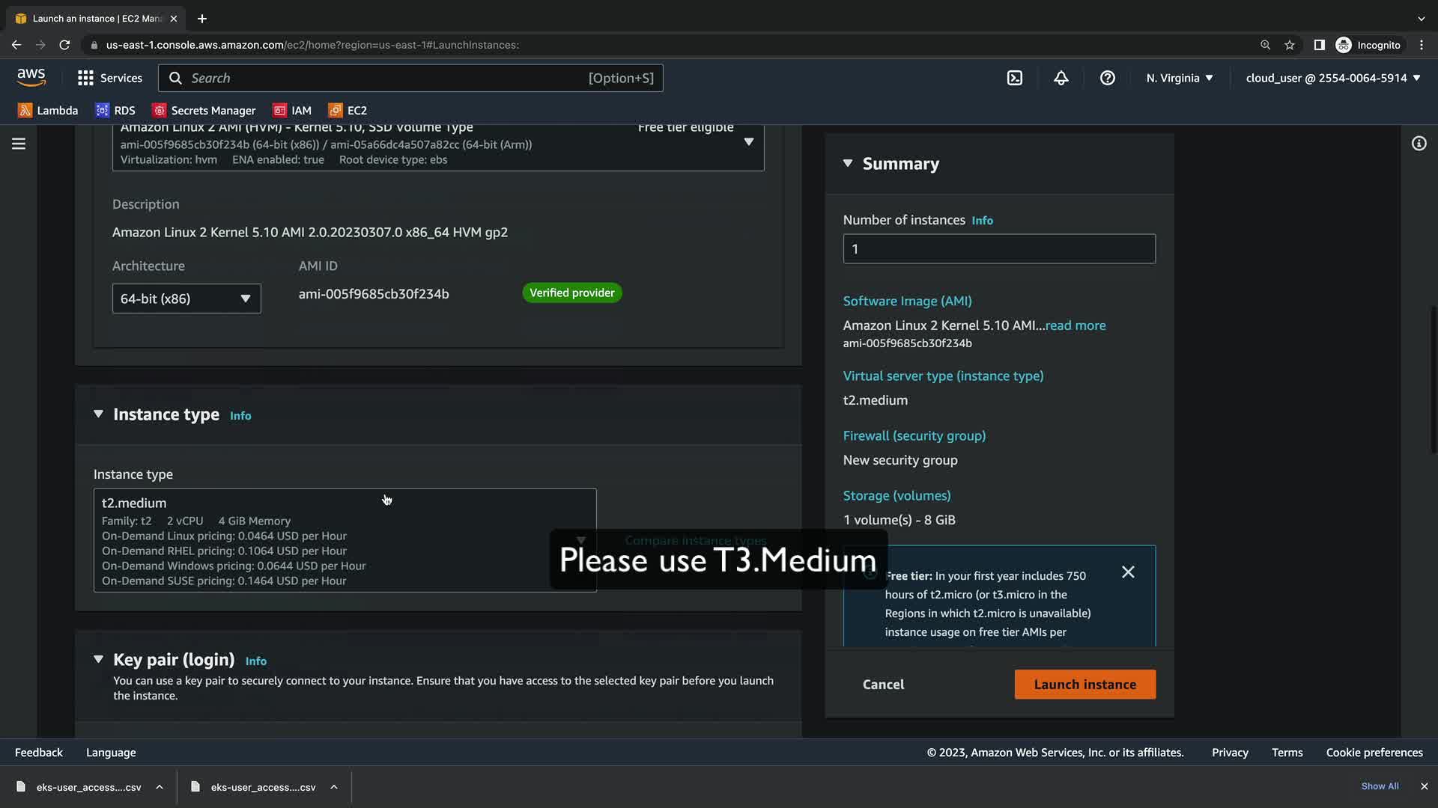Viewport: 1438px width, 808px height.
Task: Collapse the Key pair (login) section
Action: point(98,660)
